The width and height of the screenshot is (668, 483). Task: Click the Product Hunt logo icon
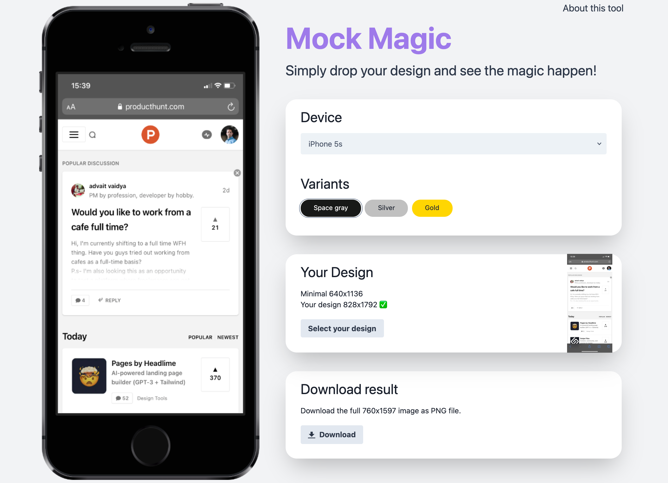click(x=150, y=135)
